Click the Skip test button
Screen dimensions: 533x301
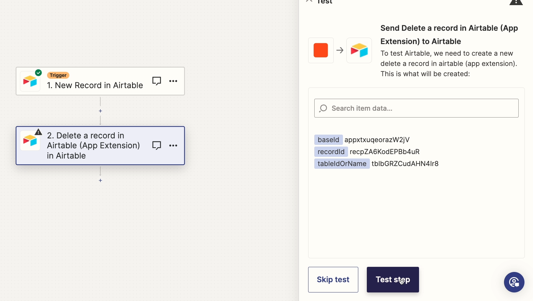[333, 279]
